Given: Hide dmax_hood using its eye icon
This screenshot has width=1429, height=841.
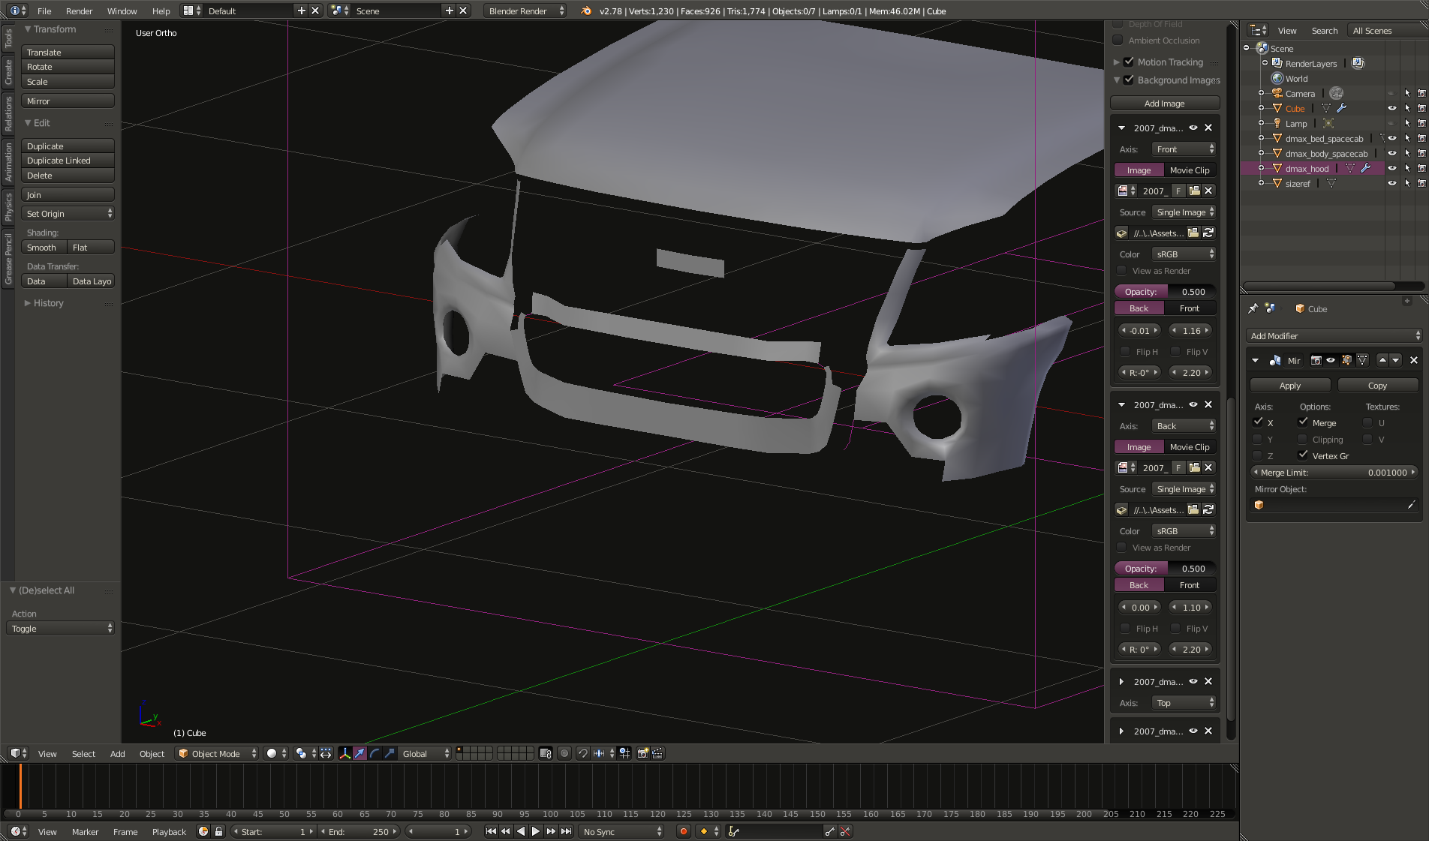Looking at the screenshot, I should pos(1392,168).
